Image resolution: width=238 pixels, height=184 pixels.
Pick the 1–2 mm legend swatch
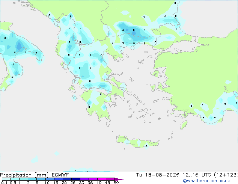24,179
